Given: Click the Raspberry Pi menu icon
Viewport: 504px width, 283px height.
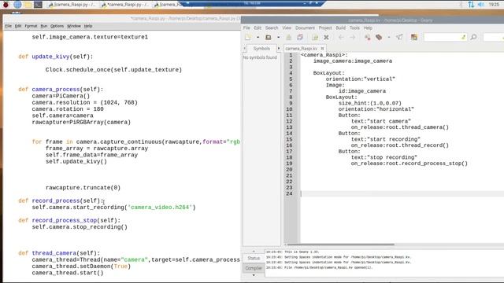Looking at the screenshot, I should click(x=6, y=5).
